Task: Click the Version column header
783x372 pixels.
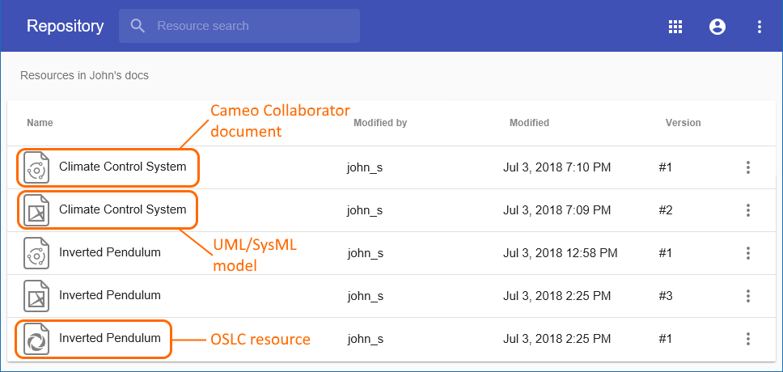Action: [x=683, y=123]
